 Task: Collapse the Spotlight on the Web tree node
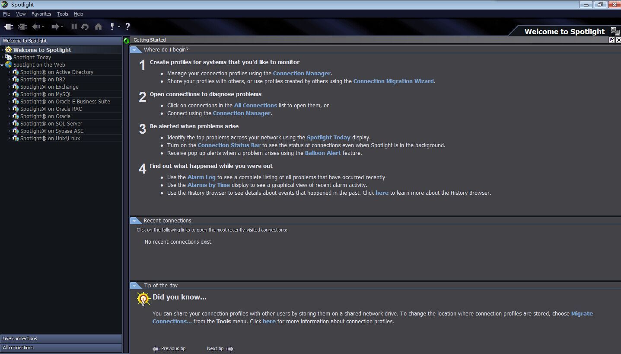[x=2, y=65]
